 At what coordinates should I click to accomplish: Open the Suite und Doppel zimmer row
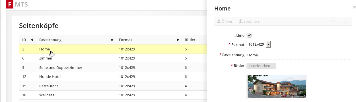pyautogui.click(x=113, y=67)
